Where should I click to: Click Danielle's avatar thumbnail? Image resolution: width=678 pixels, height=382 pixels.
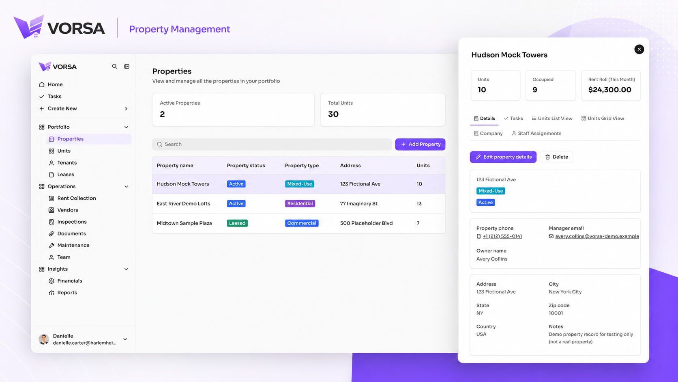[44, 339]
